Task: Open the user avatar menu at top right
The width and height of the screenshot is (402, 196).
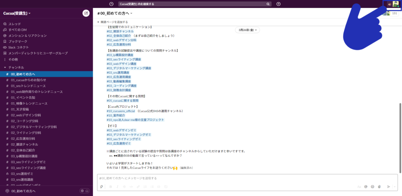Action: 396,4
